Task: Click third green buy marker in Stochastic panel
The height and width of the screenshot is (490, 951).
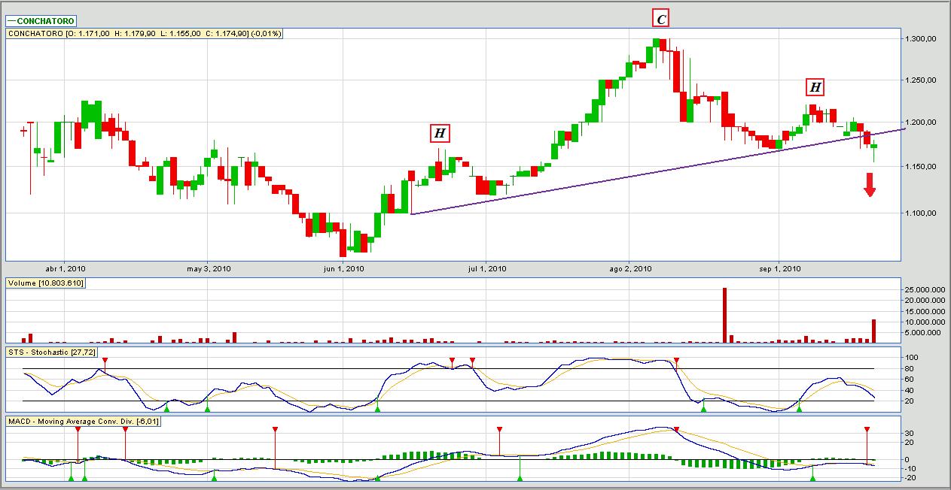Action: (x=377, y=408)
